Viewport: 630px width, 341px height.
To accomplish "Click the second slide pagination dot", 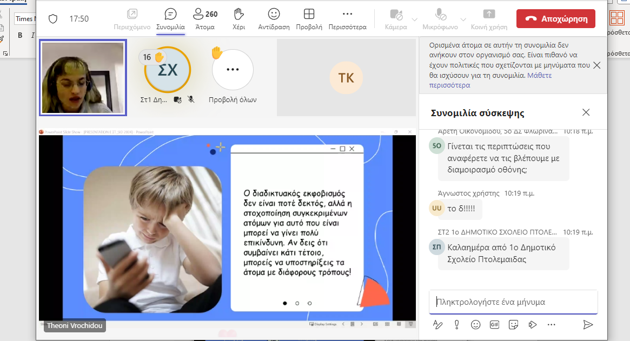I will tap(297, 303).
